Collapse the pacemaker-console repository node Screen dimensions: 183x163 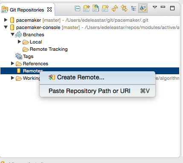(6, 27)
